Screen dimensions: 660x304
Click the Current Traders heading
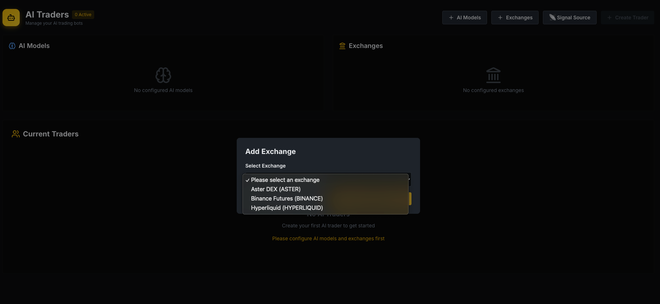(51, 134)
